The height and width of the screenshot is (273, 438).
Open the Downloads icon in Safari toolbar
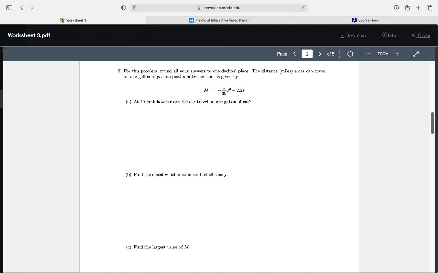[396, 8]
